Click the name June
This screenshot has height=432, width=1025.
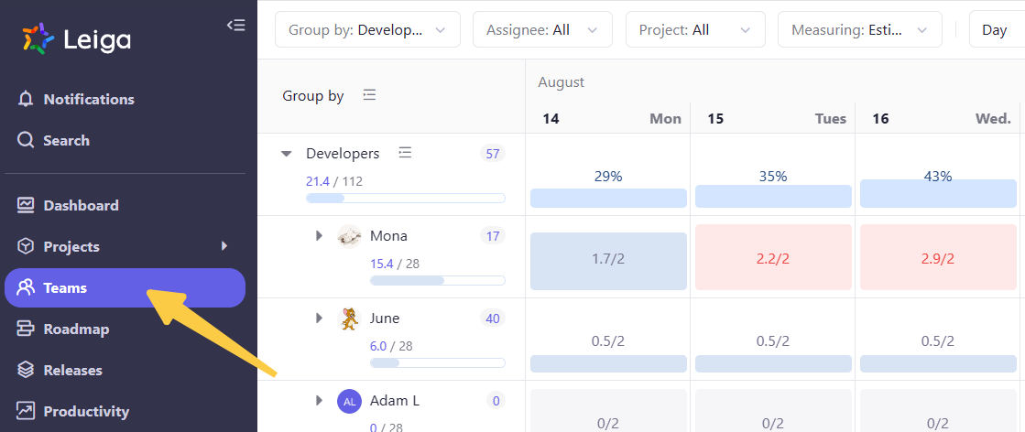tap(385, 319)
